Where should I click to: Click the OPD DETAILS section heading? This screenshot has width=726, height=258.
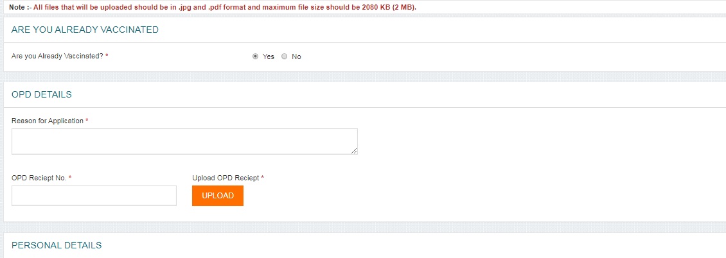pos(42,94)
